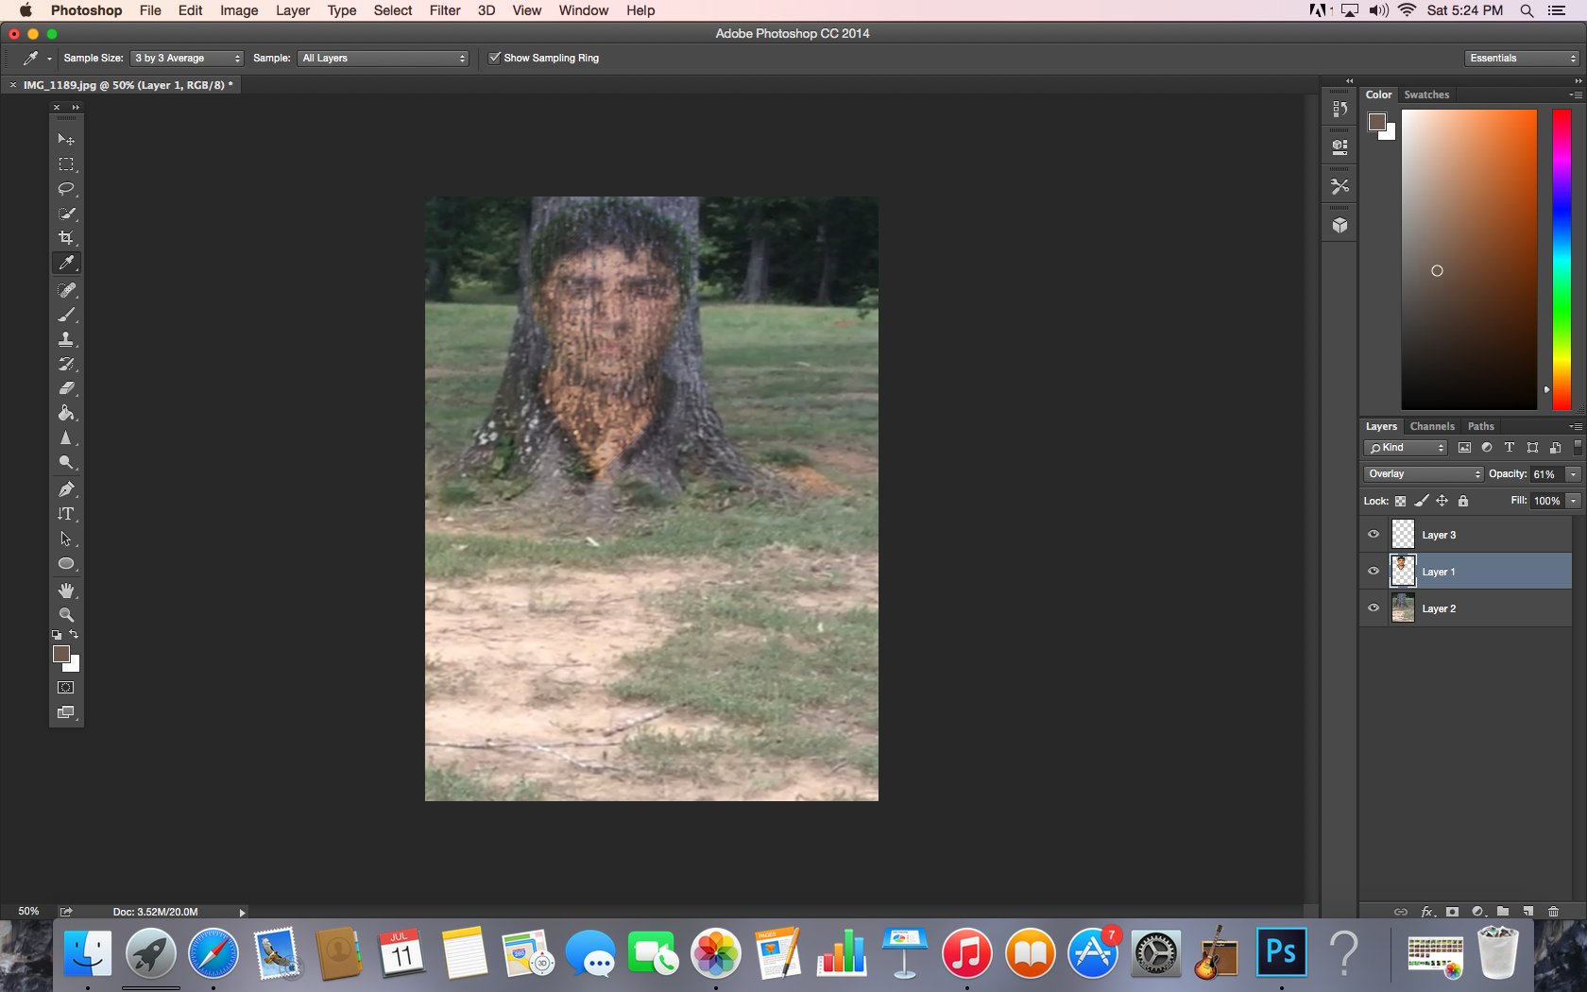Select the Sharpen/Blur tool

coord(66,438)
